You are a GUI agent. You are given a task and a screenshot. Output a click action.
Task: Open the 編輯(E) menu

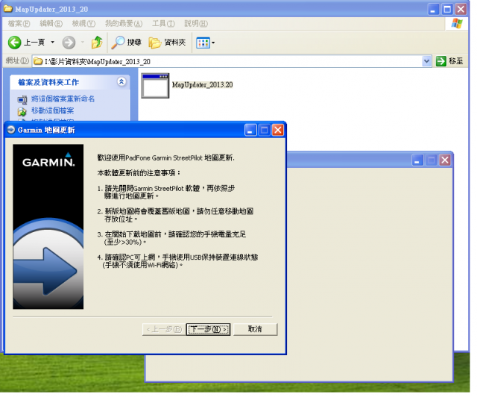point(51,23)
